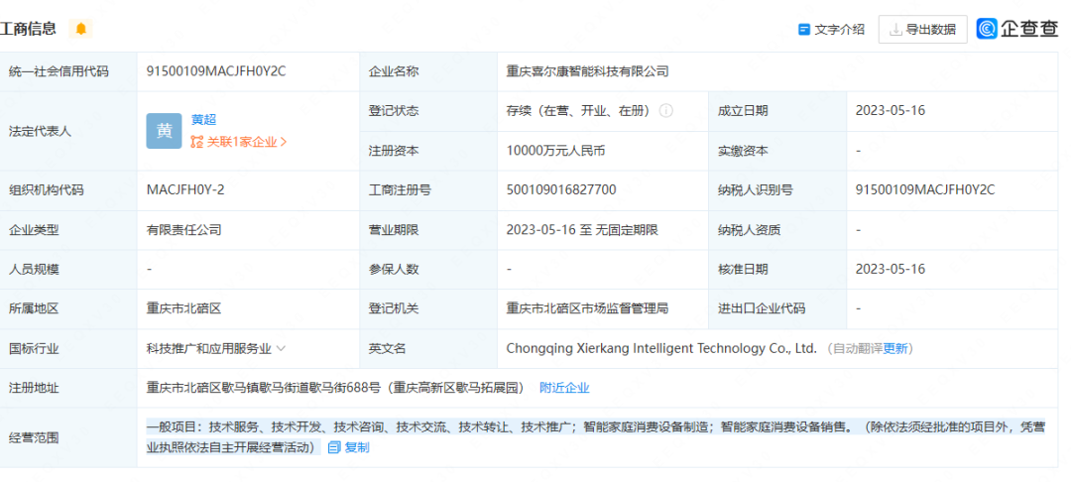The height and width of the screenshot is (482, 1071).
Task: Click the orange related-companies network icon
Action: pyautogui.click(x=197, y=142)
